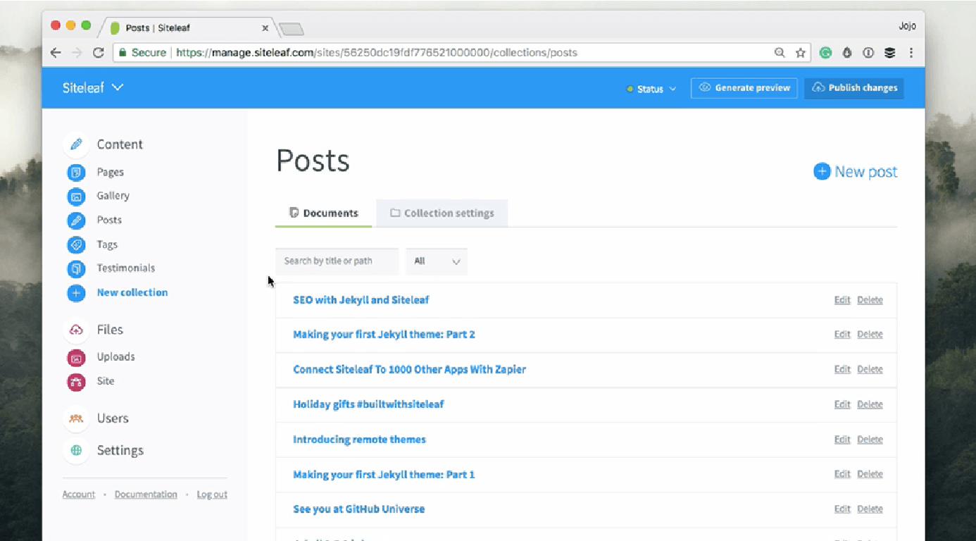Viewport: 976px width, 541px height.
Task: Click the flame-shaped extension icon
Action: (x=847, y=53)
